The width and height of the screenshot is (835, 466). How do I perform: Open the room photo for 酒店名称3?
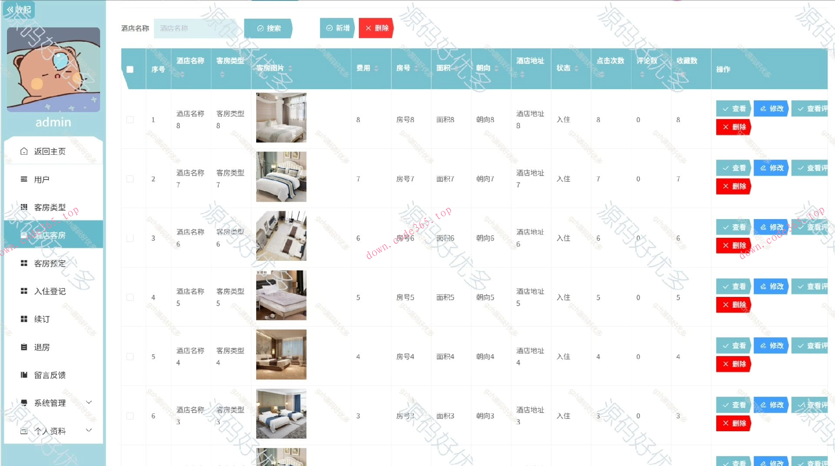click(x=281, y=414)
